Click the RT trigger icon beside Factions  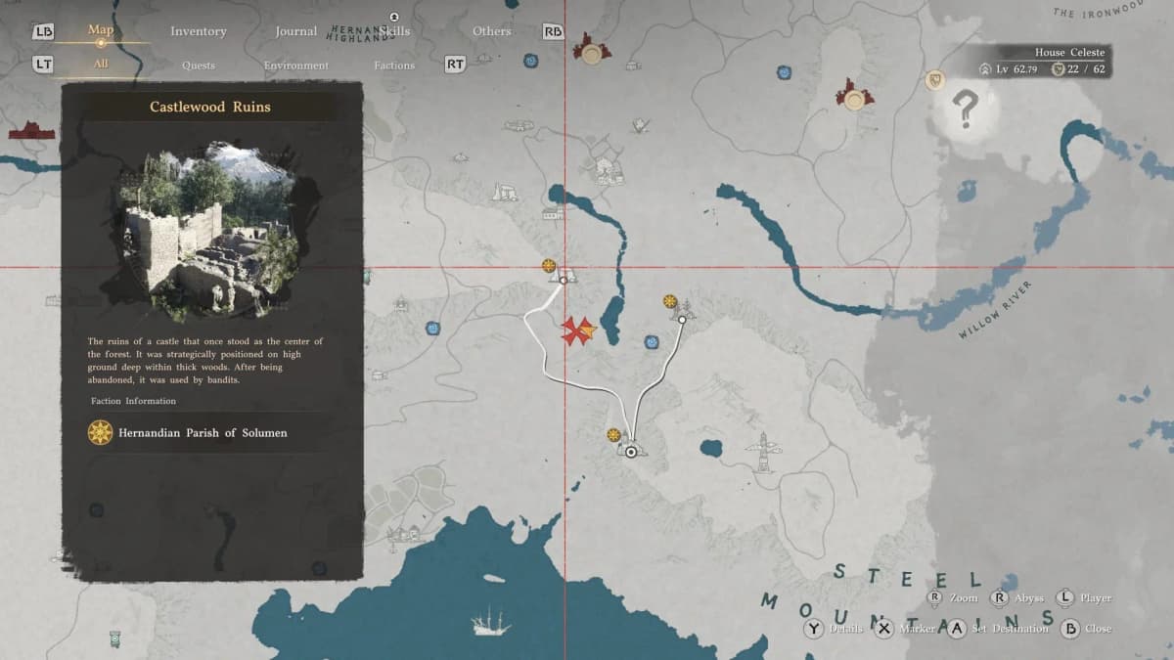click(x=455, y=65)
